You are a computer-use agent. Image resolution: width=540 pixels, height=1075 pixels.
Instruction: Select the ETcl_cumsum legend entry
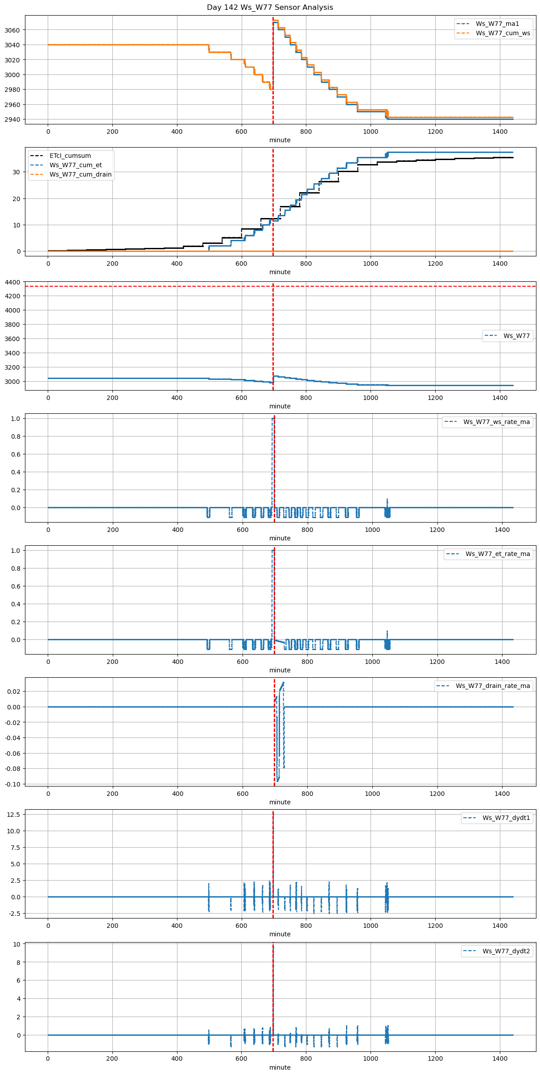70,156
